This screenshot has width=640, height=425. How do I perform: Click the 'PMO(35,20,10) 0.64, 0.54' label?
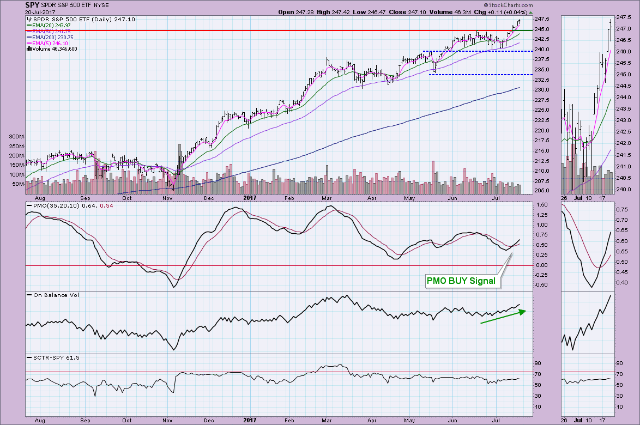point(73,205)
